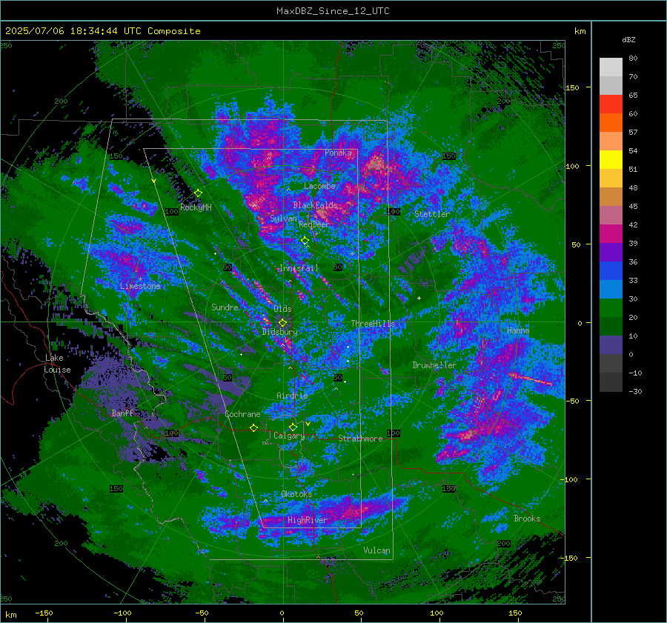Click the Vulcan label
Image resolution: width=667 pixels, height=623 pixels.
click(x=377, y=550)
